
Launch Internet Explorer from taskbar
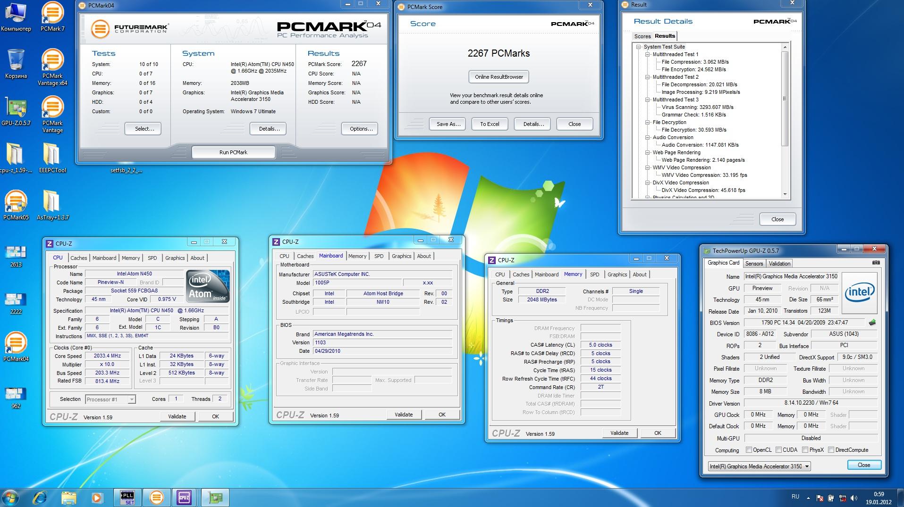[x=40, y=498]
